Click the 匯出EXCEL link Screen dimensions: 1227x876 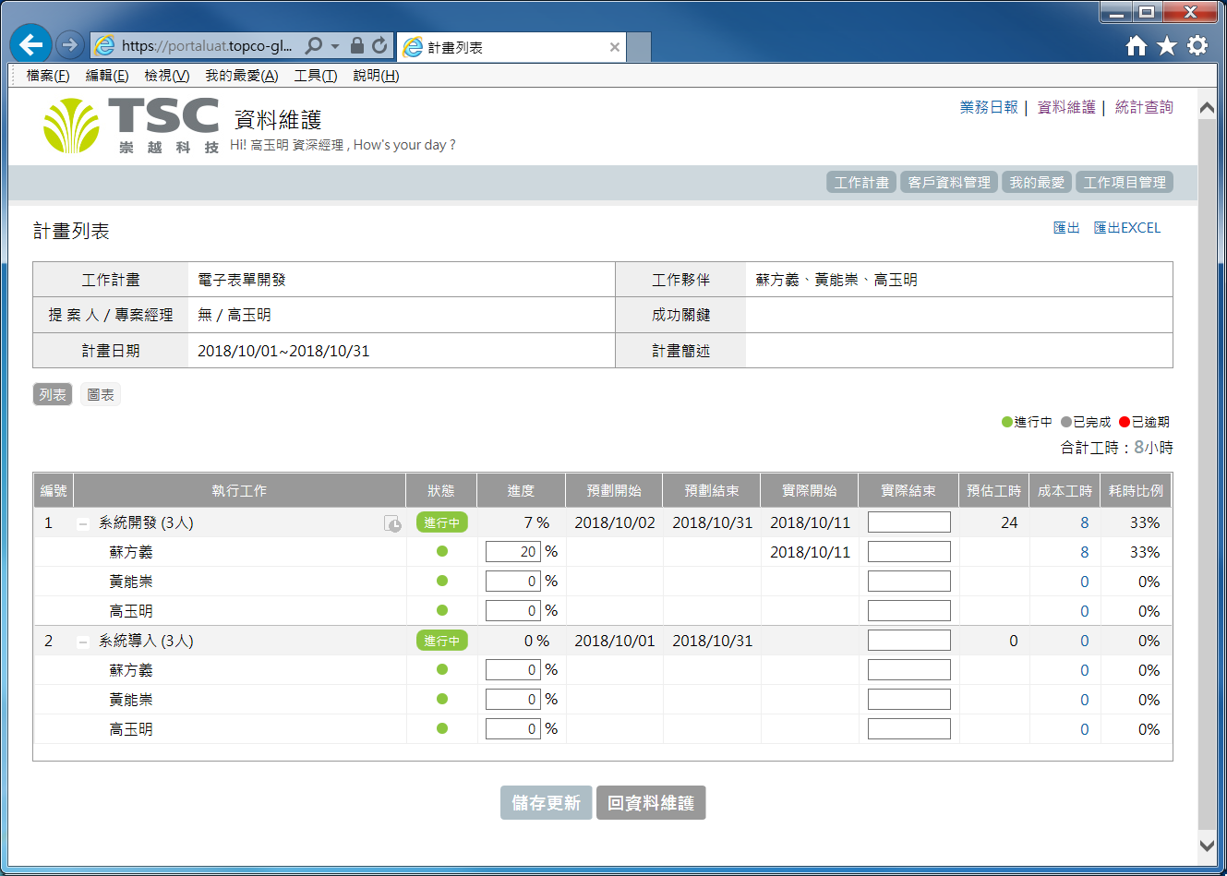click(1126, 228)
